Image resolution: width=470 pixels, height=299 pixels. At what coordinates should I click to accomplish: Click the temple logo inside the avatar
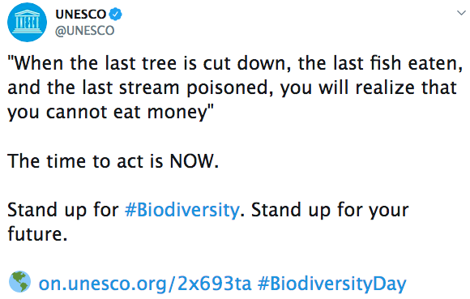pos(27,22)
